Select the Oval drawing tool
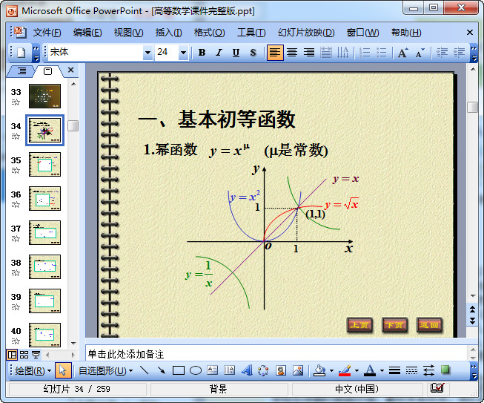The width and height of the screenshot is (484, 403). (x=196, y=370)
